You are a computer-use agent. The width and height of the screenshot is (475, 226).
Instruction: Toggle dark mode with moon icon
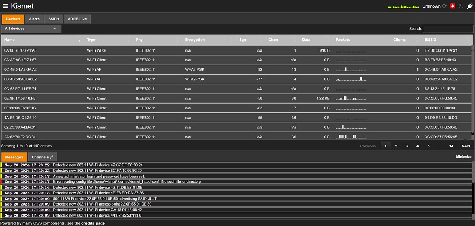pyautogui.click(x=461, y=6)
